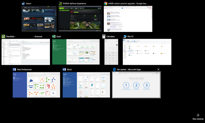Click 'Welcome to Microsoft Edge' heading in preview
Image resolution: width=205 pixels, height=123 pixels.
tap(136, 78)
